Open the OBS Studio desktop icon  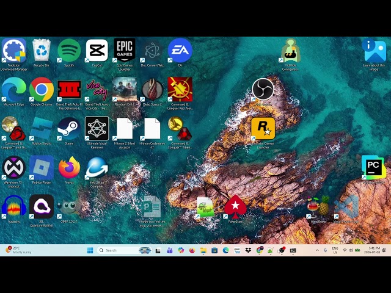[x=263, y=89]
